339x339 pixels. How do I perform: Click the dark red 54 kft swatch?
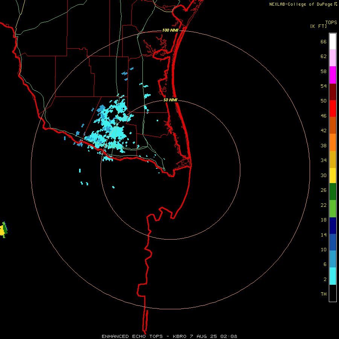point(333,92)
